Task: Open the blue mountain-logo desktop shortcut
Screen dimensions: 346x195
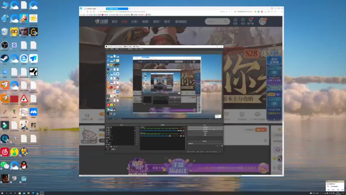Action: point(33,112)
